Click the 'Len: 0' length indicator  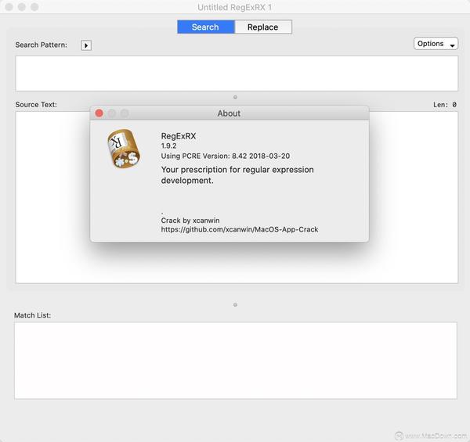[x=445, y=105]
